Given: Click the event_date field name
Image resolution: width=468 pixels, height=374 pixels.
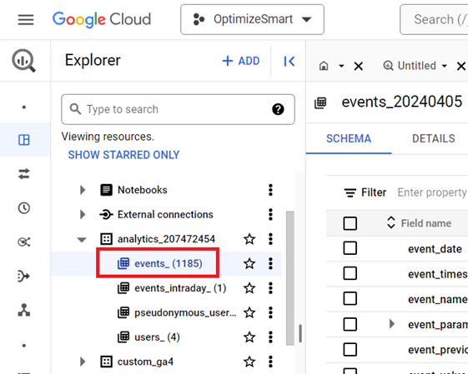Looking at the screenshot, I should tap(435, 249).
